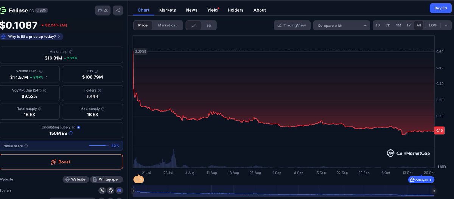
Task: Click the Buy ES button
Action: [441, 8]
